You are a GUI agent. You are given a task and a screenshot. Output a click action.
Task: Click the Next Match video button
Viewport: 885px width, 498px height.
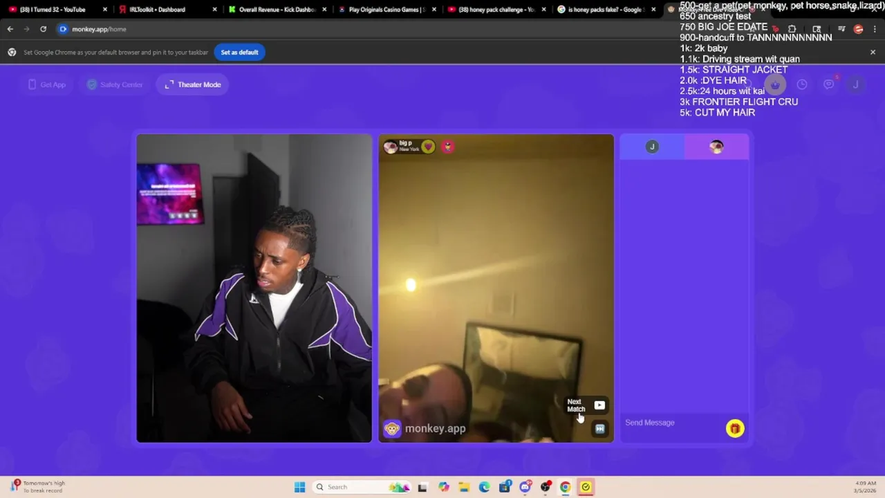[x=586, y=405]
